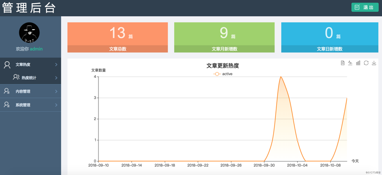Click the number 13 on orange card
382x175 pixels.
click(x=117, y=33)
